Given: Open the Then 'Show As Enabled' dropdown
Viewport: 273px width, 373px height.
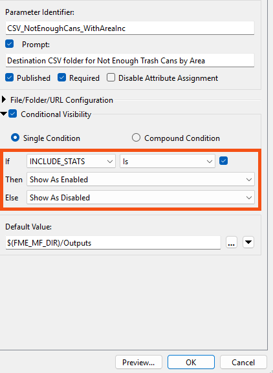Looking at the screenshot, I should tap(140, 179).
